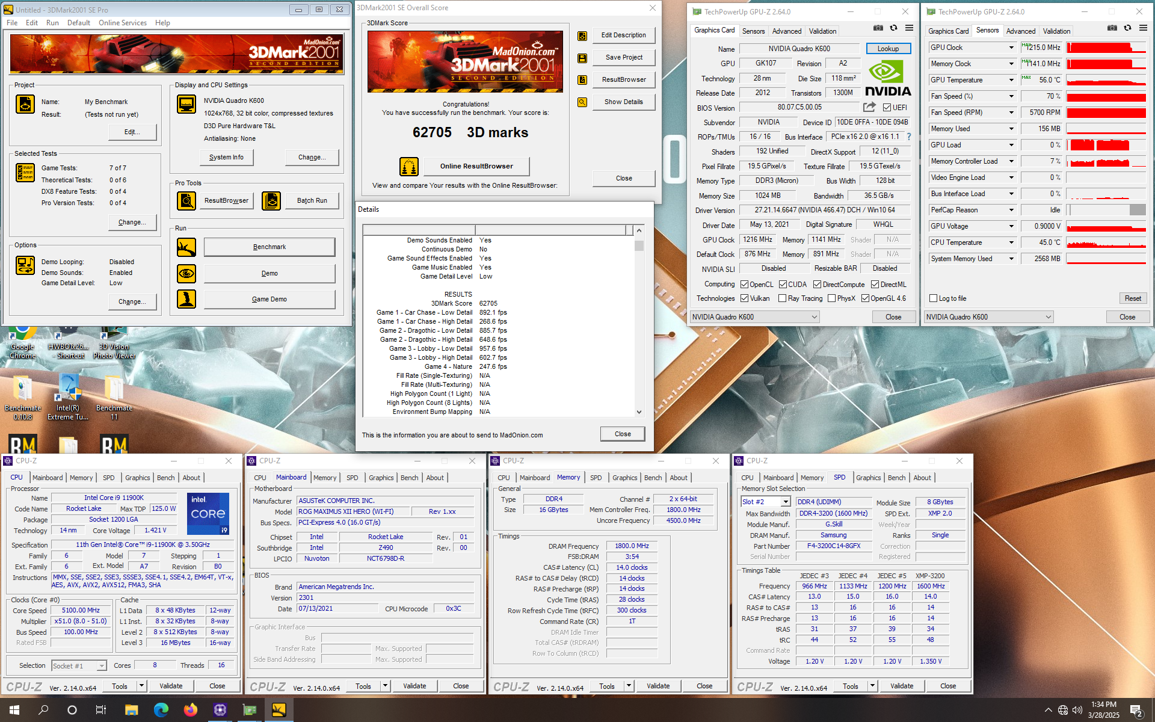1155x722 pixels.
Task: Open the Validation tab in GPU-Z Sensors window
Action: tap(1056, 31)
